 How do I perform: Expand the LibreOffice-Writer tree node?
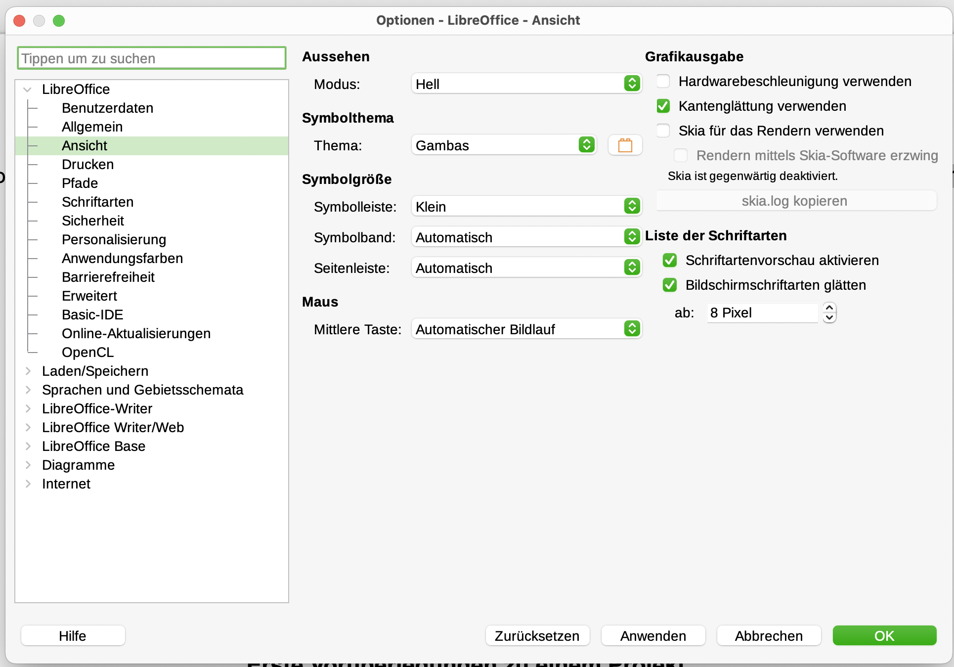coord(28,408)
